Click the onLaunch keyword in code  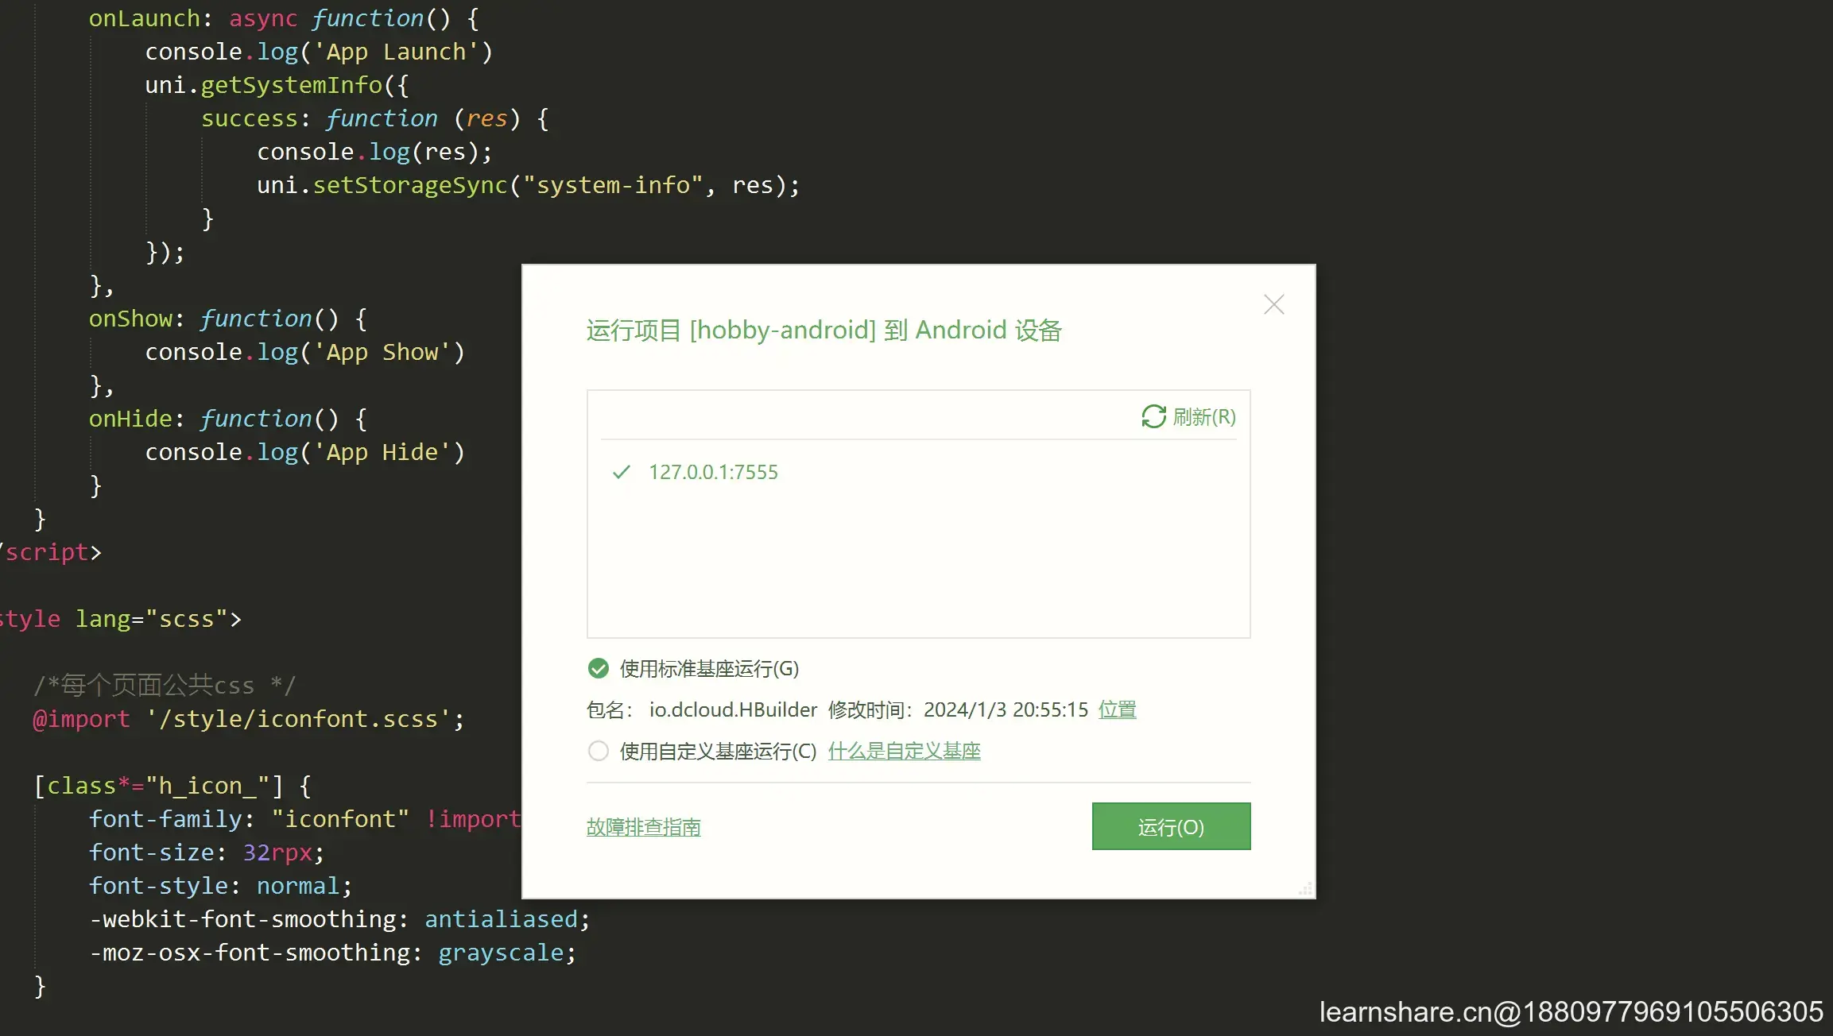(x=144, y=18)
